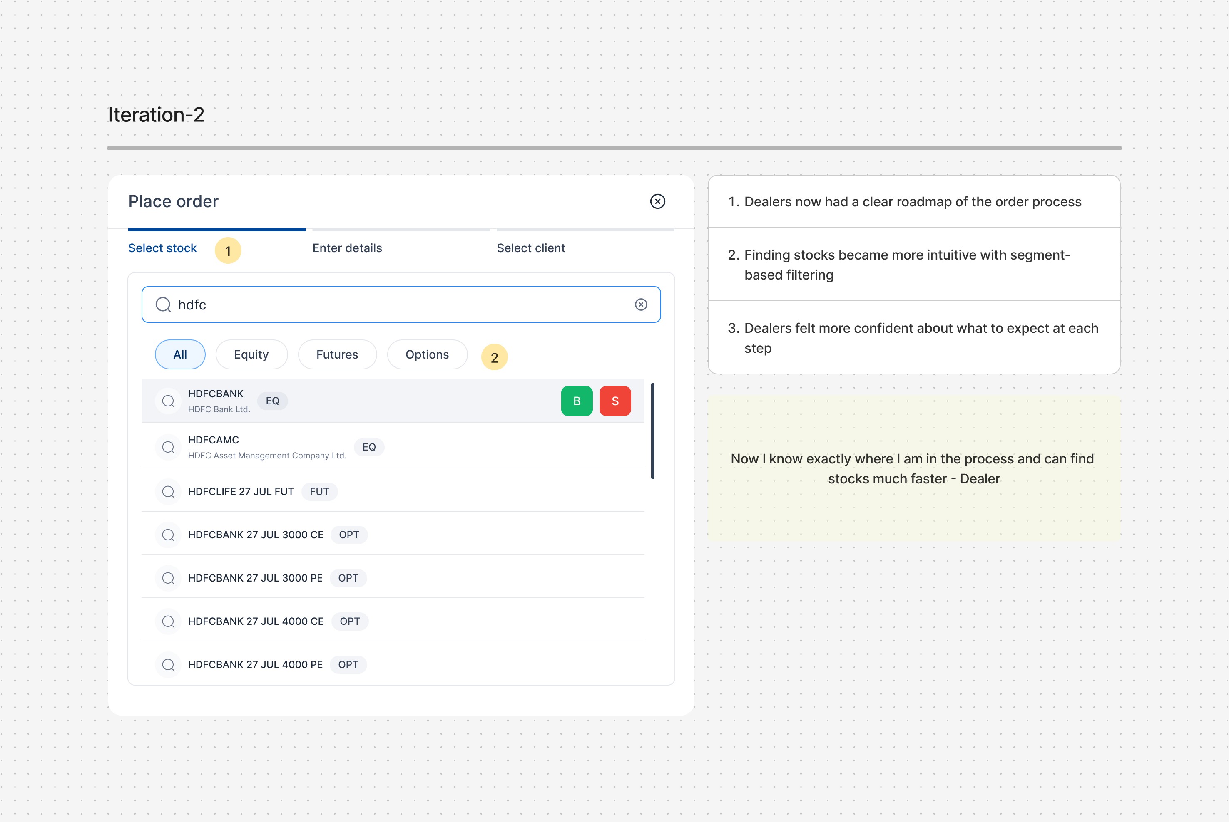Click magnifier icon in search field

coord(163,305)
